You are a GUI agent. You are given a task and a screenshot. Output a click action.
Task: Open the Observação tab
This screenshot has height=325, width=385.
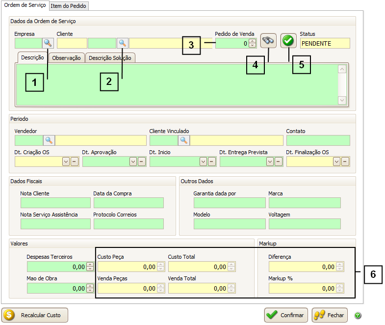(66, 58)
